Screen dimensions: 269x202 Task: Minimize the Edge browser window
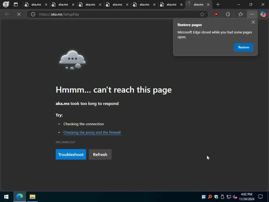(x=239, y=4)
